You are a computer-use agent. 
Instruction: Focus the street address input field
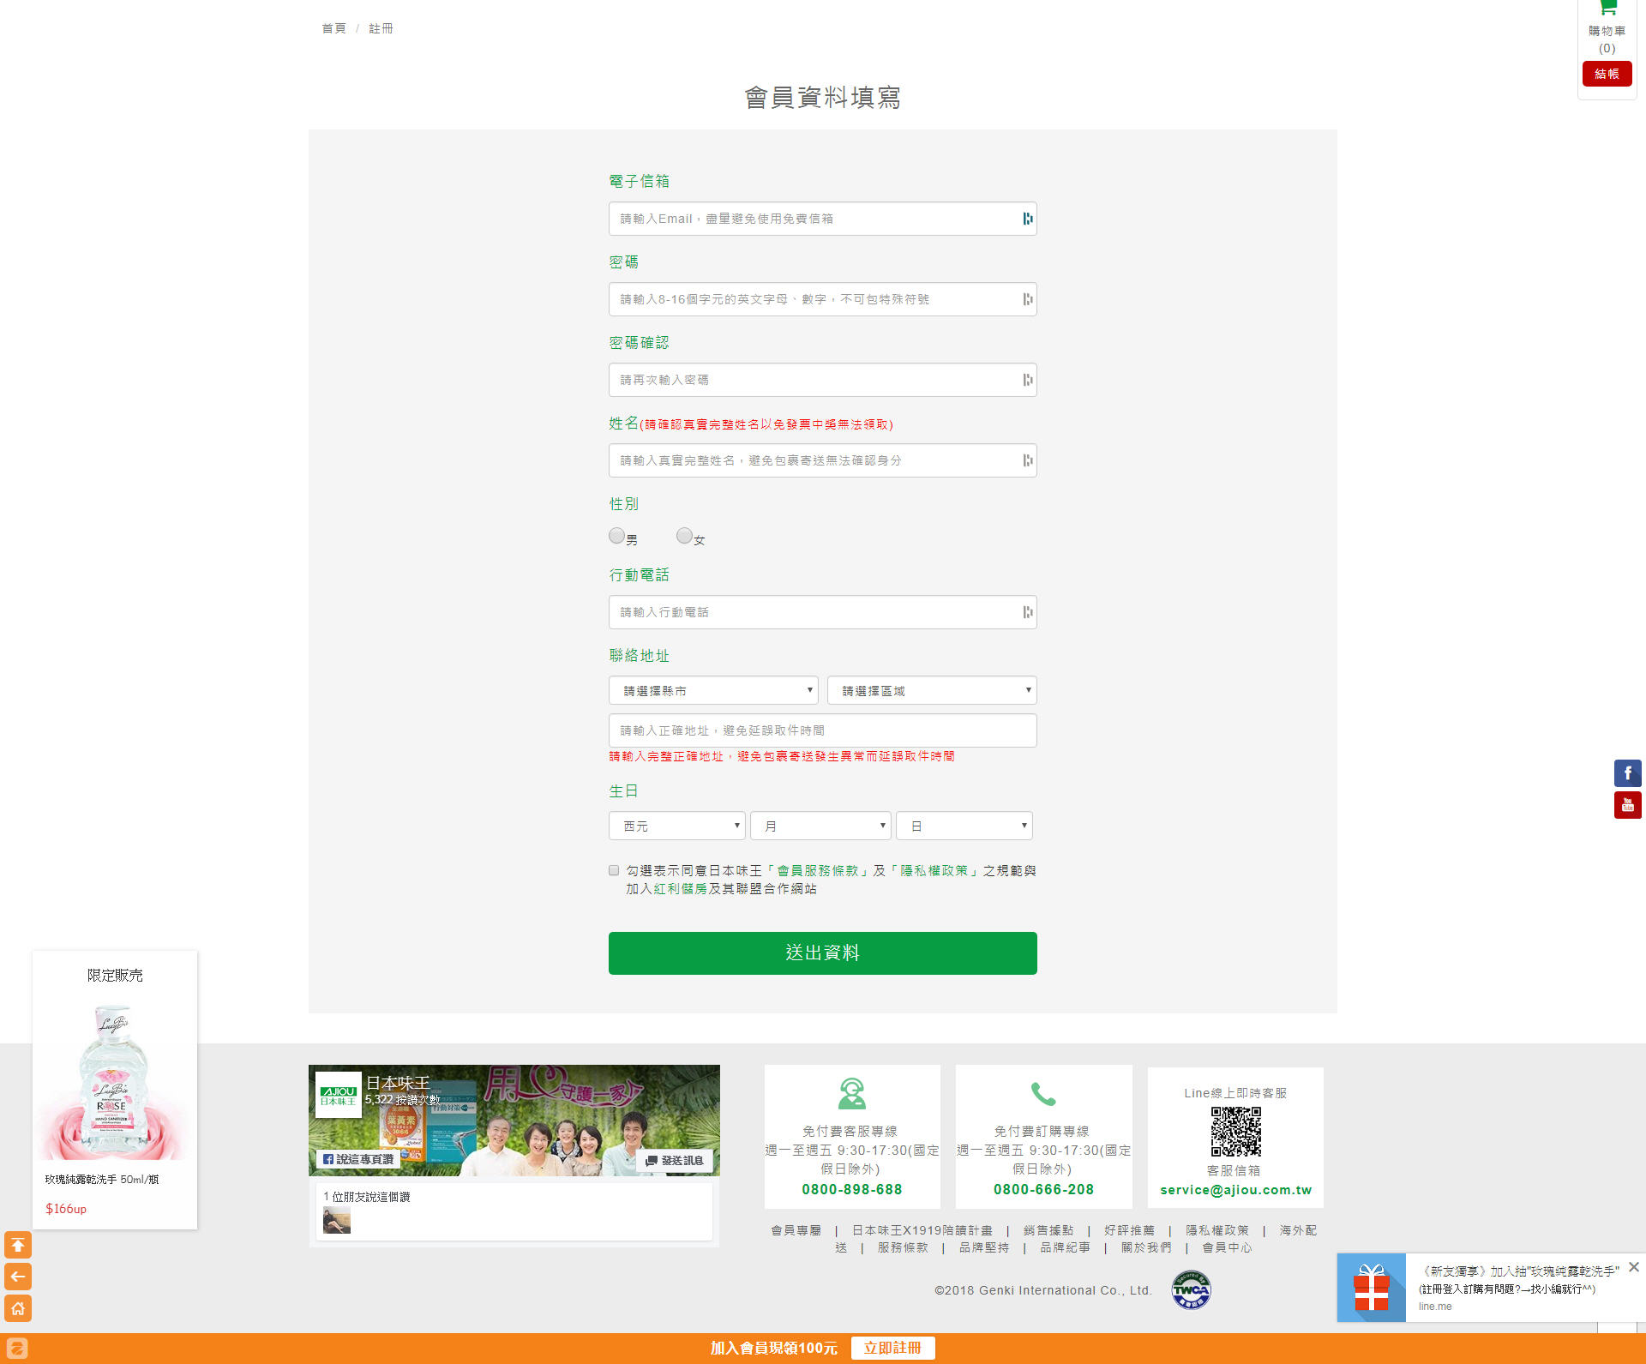(x=823, y=730)
